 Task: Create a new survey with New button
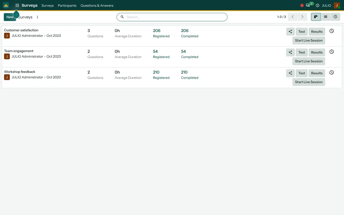pyautogui.click(x=10, y=17)
